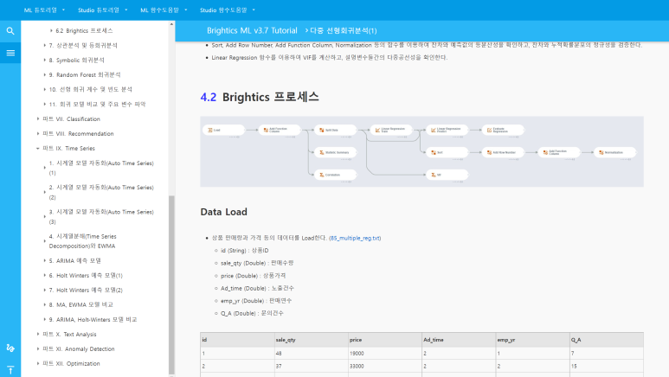Click the Add Function Column node before Normalization
The image size is (669, 377).
(x=545, y=152)
